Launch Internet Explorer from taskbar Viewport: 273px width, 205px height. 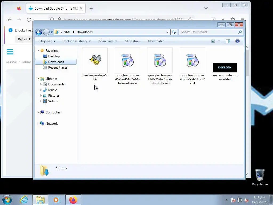tap(24, 200)
